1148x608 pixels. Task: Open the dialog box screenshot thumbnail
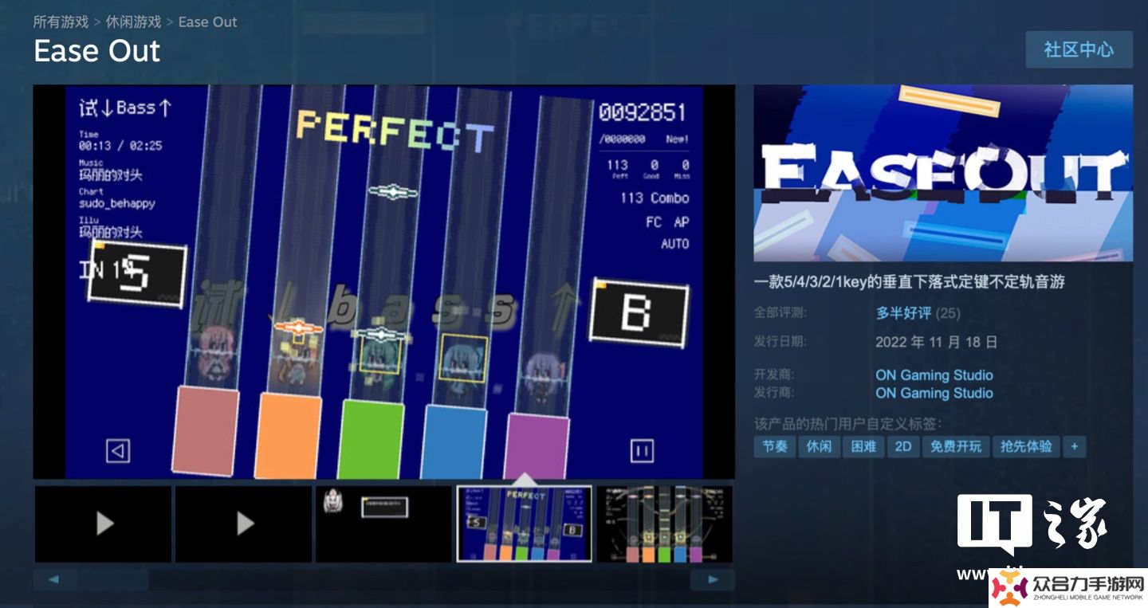[384, 524]
